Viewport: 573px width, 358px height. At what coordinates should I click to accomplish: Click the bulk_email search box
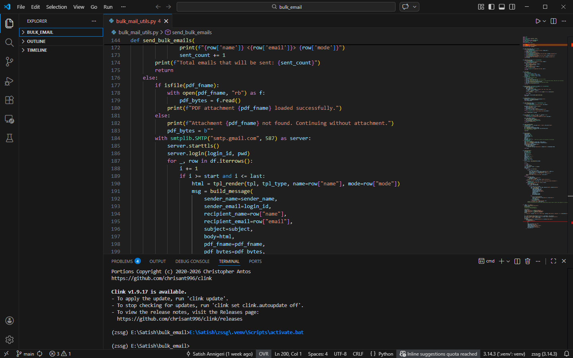coord(286,7)
